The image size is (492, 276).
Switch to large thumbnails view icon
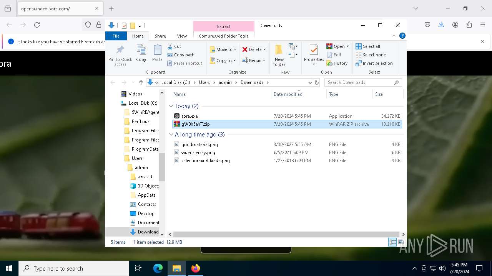[x=401, y=242]
